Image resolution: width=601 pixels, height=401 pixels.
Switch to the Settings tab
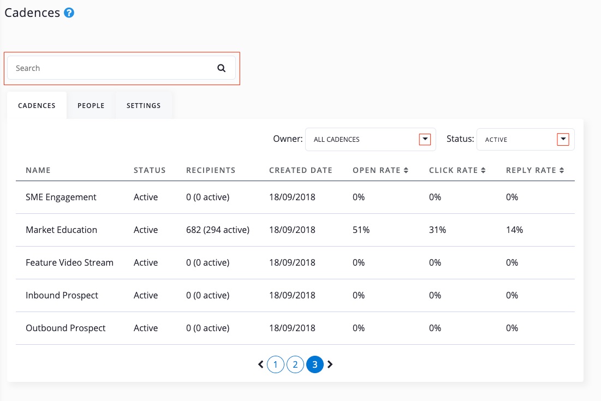(144, 105)
